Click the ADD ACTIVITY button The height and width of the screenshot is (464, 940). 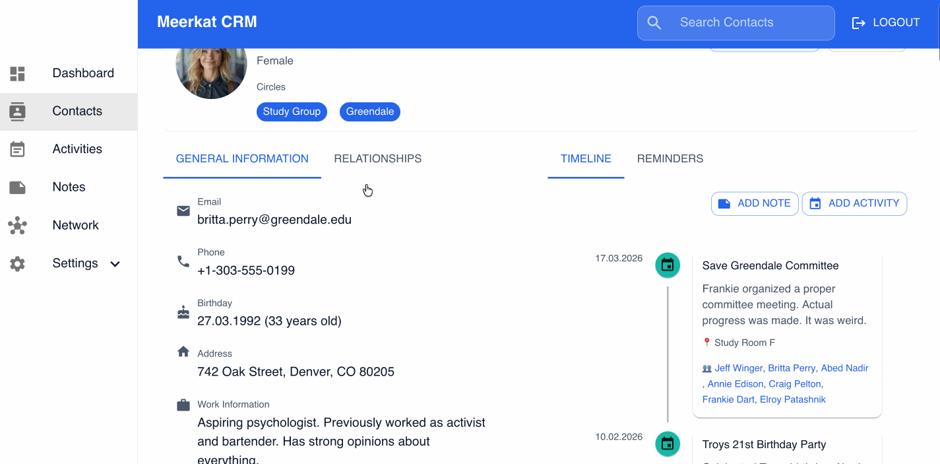(854, 204)
